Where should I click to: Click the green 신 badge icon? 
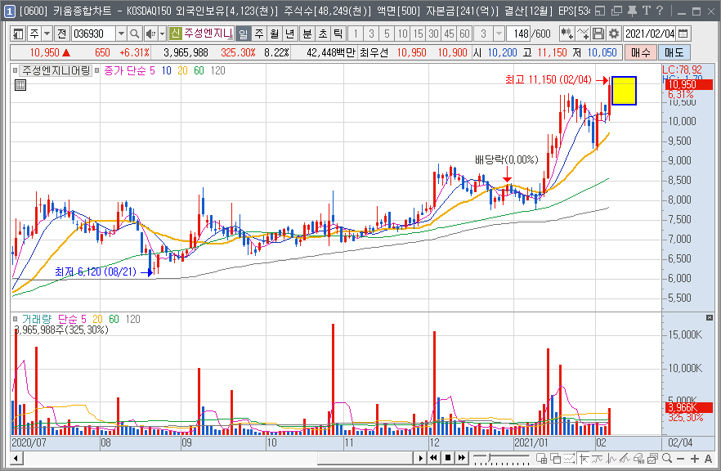pos(175,34)
